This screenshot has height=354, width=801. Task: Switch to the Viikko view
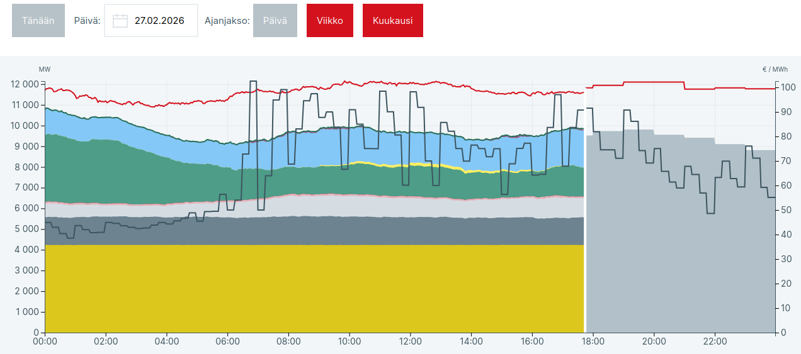[x=330, y=20]
